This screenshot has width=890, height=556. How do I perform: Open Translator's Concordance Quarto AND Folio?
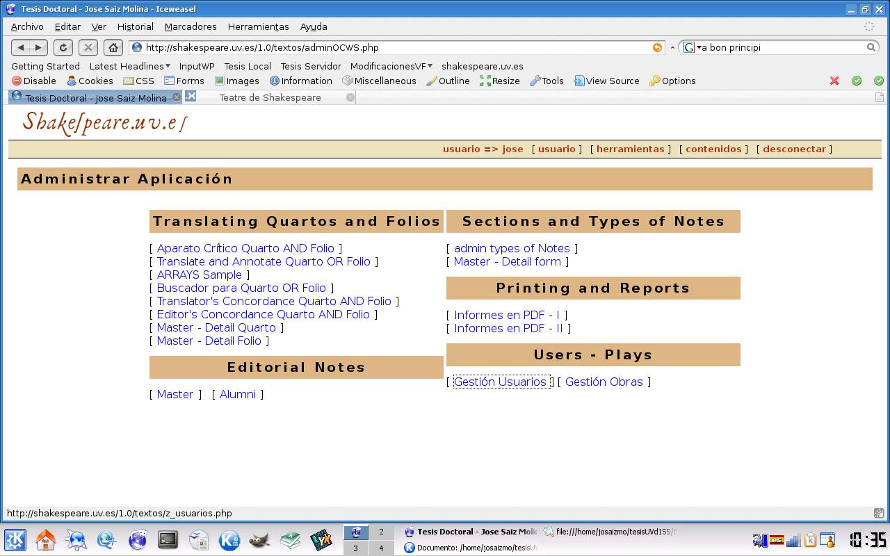[x=274, y=301]
